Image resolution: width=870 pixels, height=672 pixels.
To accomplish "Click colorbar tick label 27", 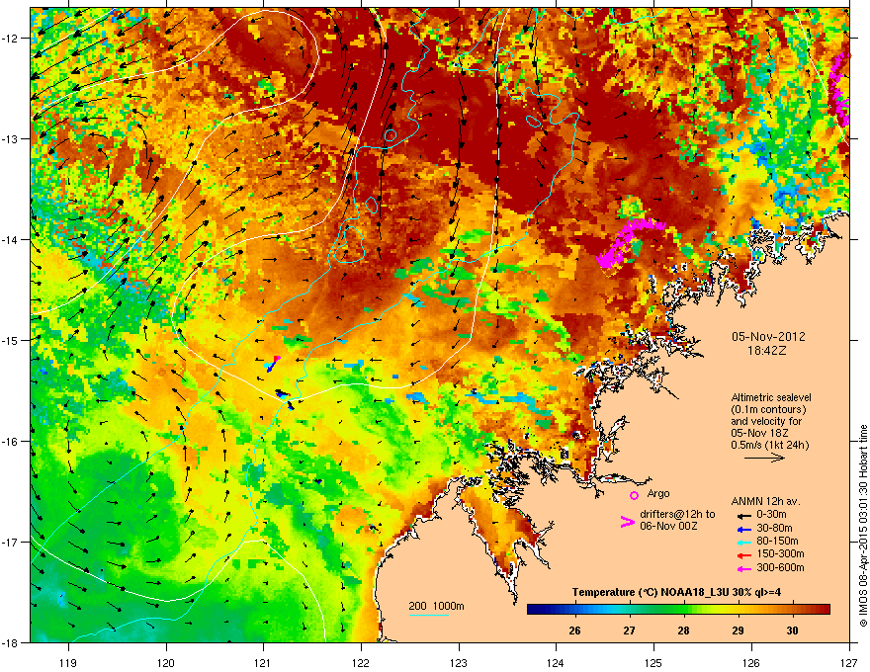I will pyautogui.click(x=629, y=630).
